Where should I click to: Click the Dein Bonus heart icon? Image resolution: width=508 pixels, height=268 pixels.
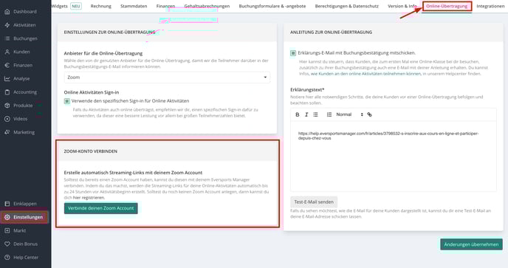click(x=7, y=244)
